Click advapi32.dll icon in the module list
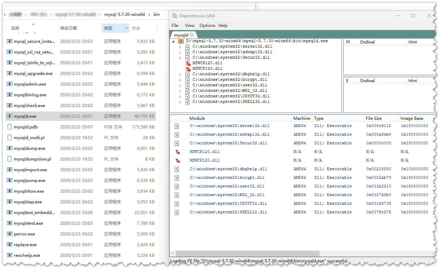Image resolution: width=442 pixels, height=271 pixels. pyautogui.click(x=177, y=135)
